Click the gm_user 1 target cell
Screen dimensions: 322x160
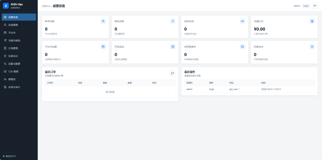[234, 89]
